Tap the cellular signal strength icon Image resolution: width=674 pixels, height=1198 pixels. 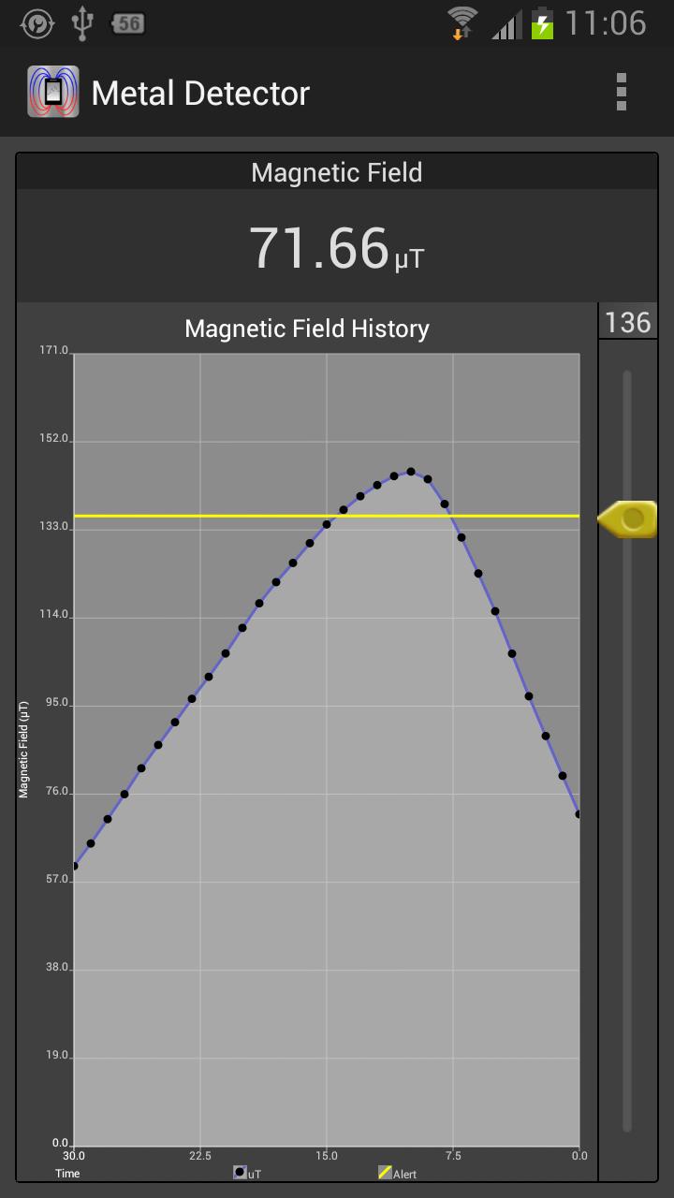click(505, 22)
